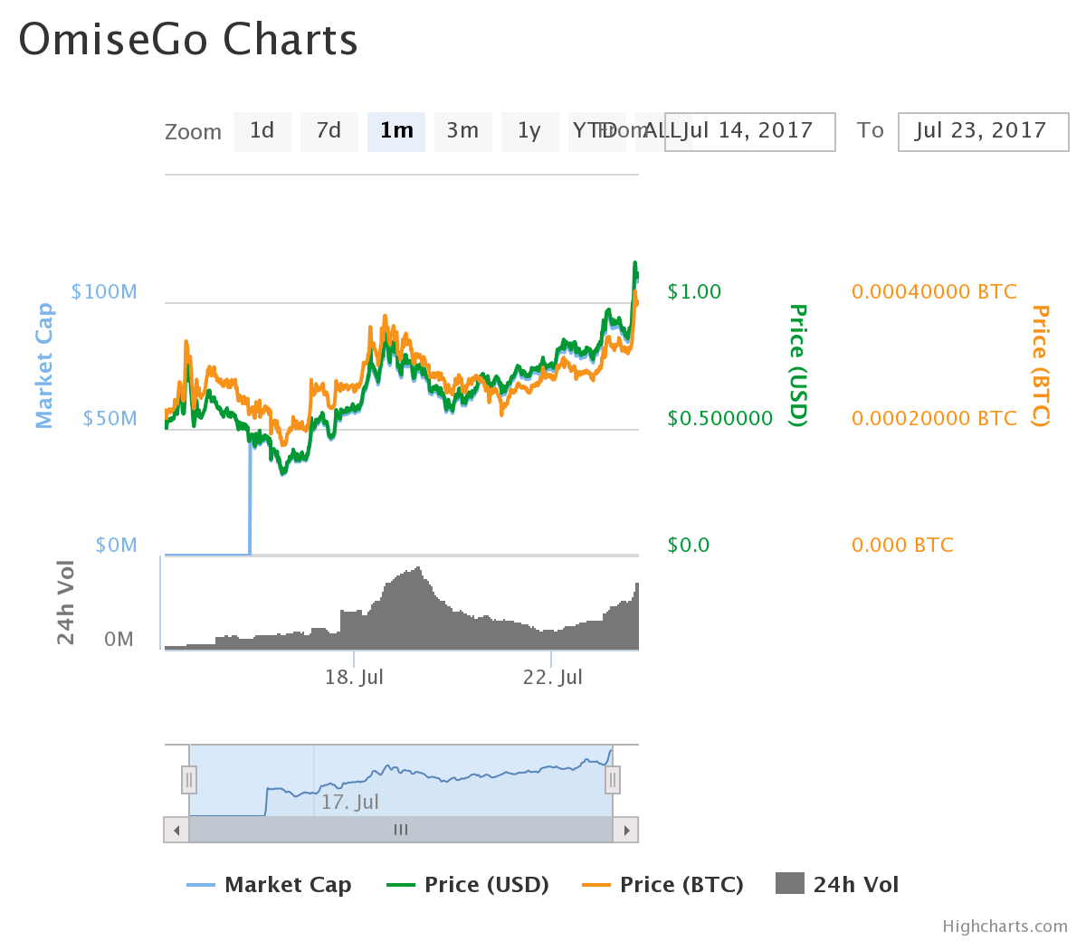The width and height of the screenshot is (1086, 941).
Task: Click the navigator left resize handle
Action: (188, 779)
